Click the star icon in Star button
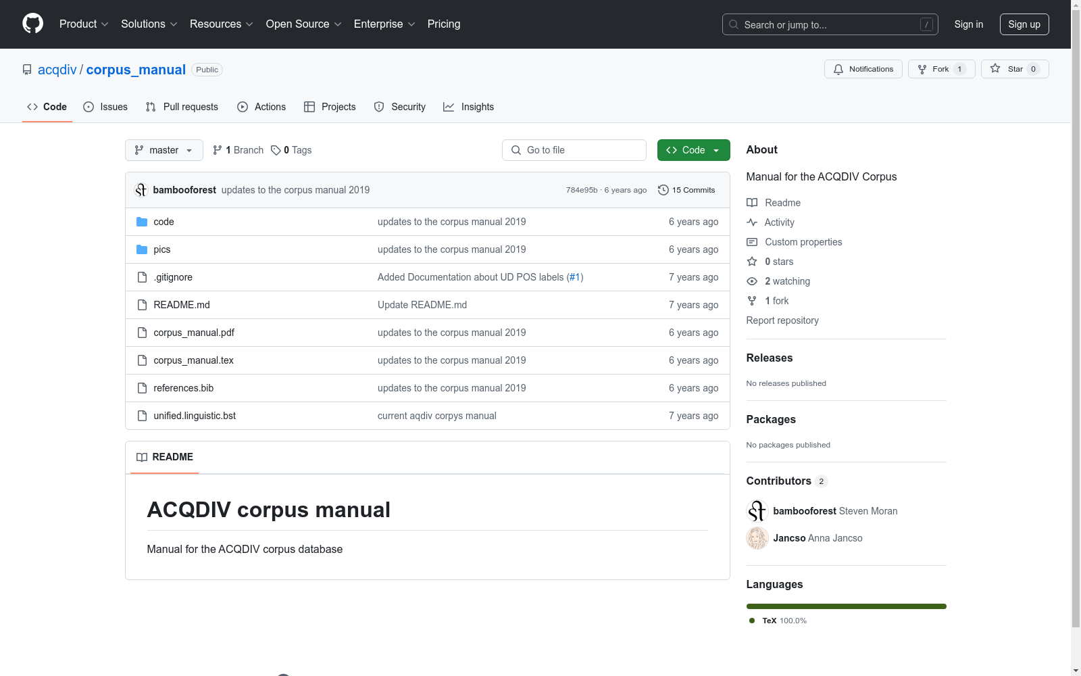This screenshot has width=1081, height=676. pyautogui.click(x=995, y=68)
